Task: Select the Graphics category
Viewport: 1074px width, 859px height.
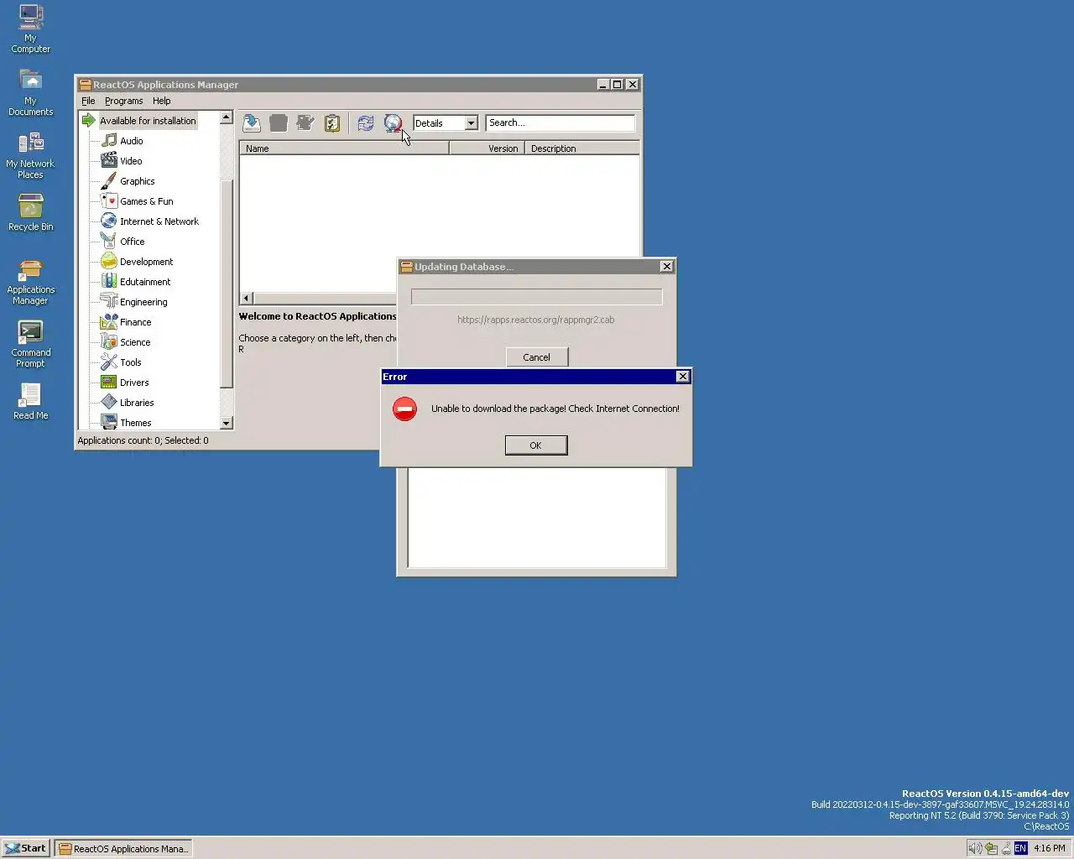Action: (x=137, y=181)
